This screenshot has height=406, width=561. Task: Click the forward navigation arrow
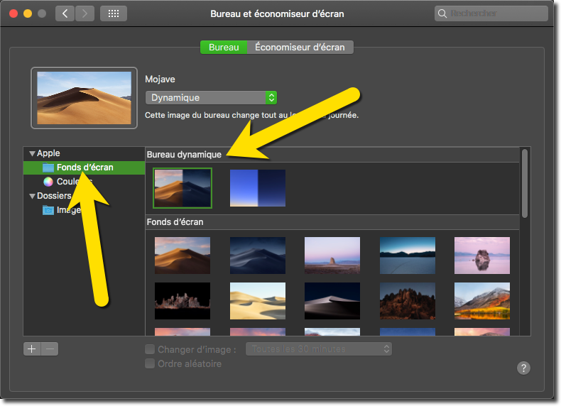pos(85,13)
